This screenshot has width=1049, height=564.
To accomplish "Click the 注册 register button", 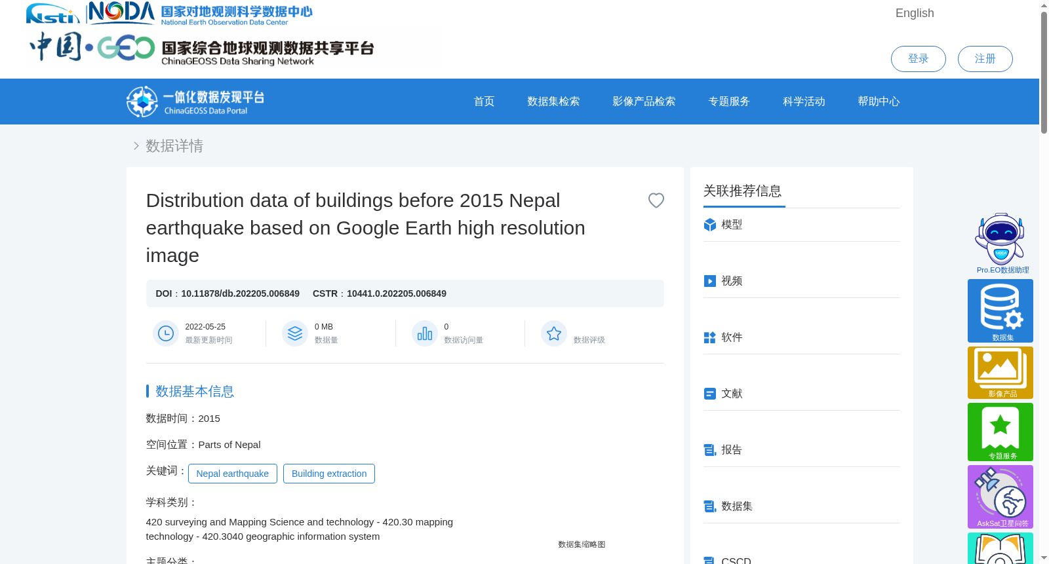I will pyautogui.click(x=985, y=59).
